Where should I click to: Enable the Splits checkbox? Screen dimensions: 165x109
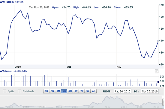pos(4,91)
